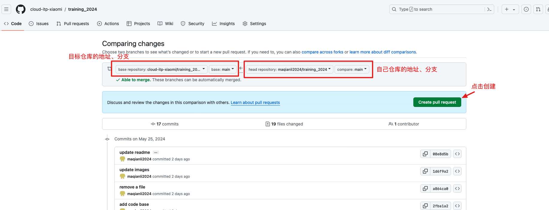Open the Security tab
This screenshot has height=210, width=549.
(x=193, y=24)
